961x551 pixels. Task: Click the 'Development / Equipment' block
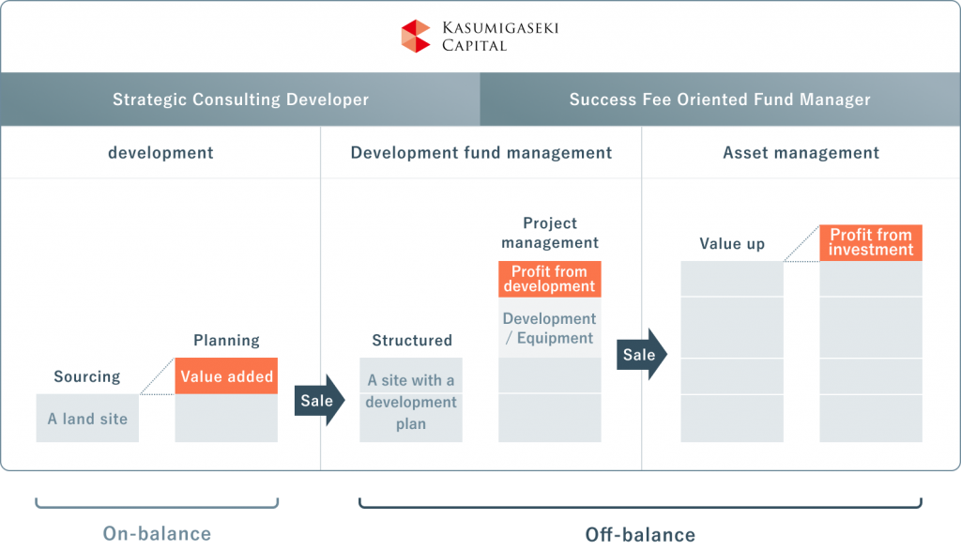click(550, 328)
